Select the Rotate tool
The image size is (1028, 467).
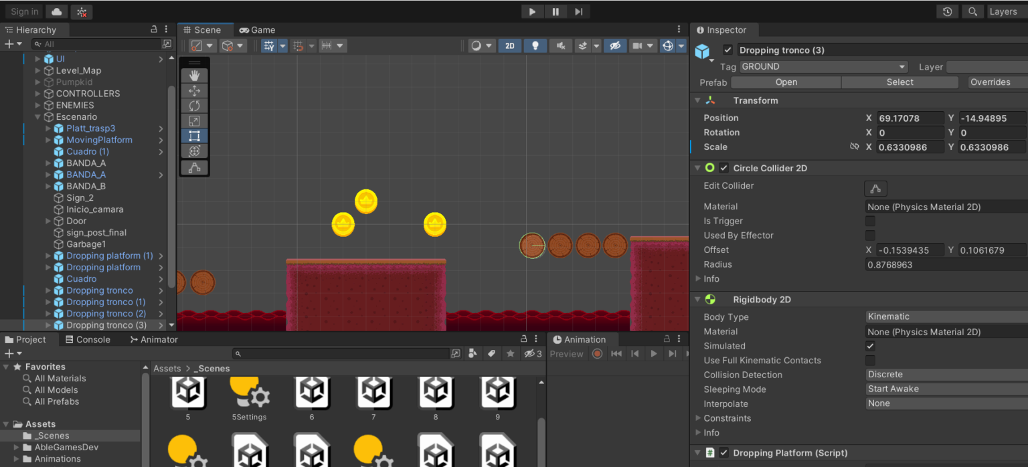pos(194,106)
